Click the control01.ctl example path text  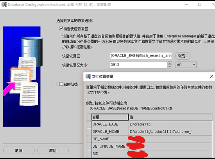coord(131,108)
